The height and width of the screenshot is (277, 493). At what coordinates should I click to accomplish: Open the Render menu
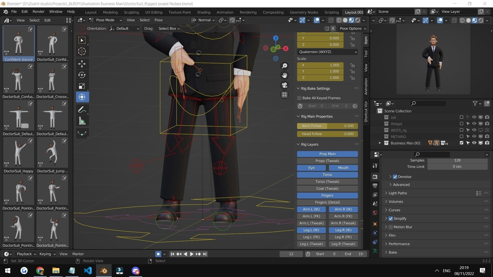coord(38,12)
